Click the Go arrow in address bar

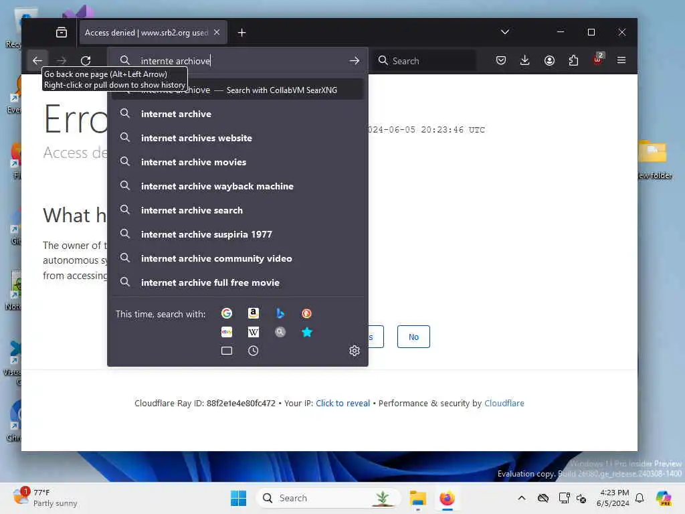coord(355,61)
